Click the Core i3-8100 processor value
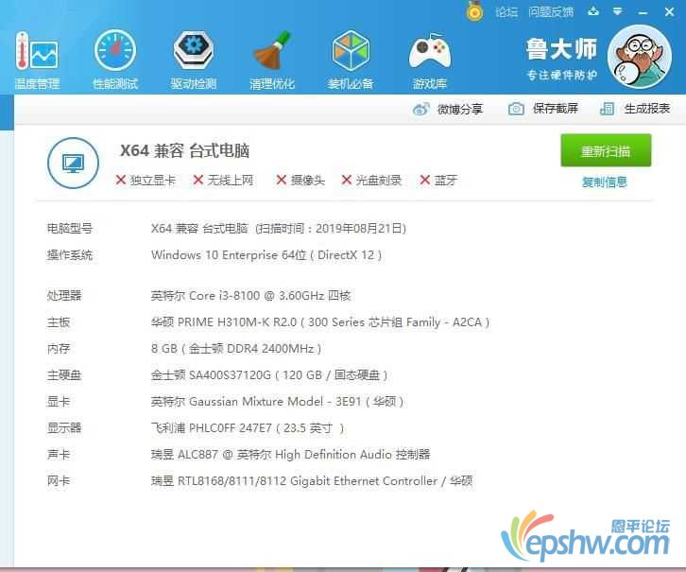The width and height of the screenshot is (686, 572). tap(251, 296)
